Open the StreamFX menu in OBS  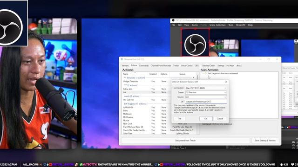tap(241, 25)
